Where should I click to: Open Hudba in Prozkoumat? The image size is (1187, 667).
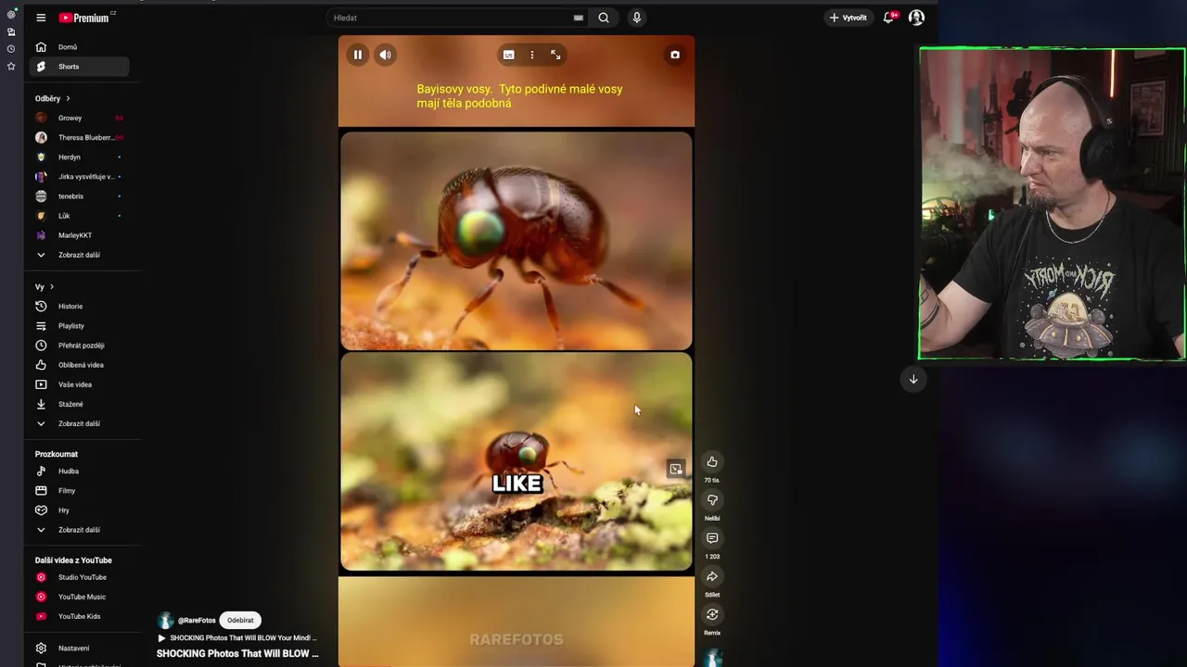[79, 471]
